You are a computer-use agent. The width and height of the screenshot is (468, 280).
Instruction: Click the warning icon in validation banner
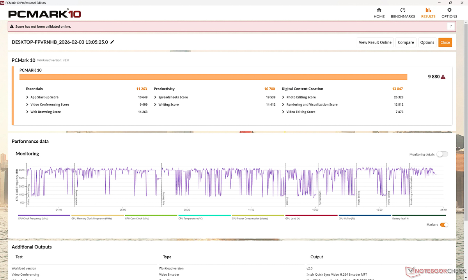[x=12, y=26]
